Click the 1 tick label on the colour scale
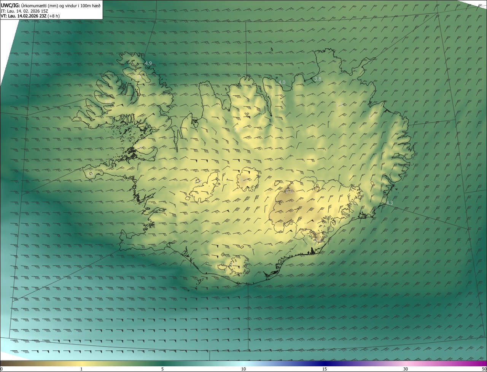Viewport: 487px width, 372px height. (81, 369)
